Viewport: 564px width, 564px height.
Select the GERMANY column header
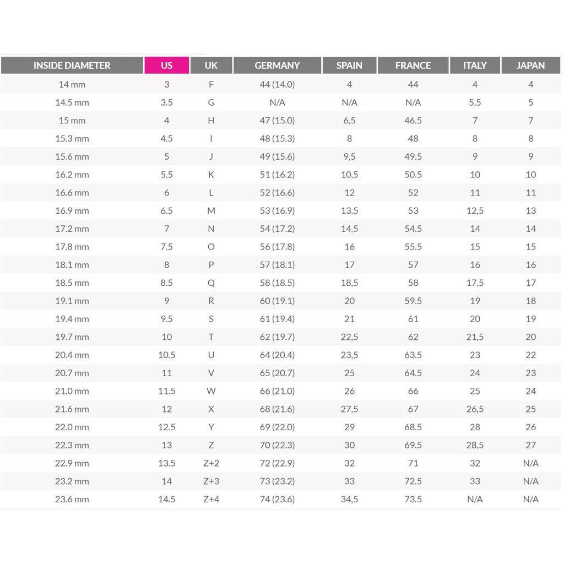pyautogui.click(x=277, y=65)
